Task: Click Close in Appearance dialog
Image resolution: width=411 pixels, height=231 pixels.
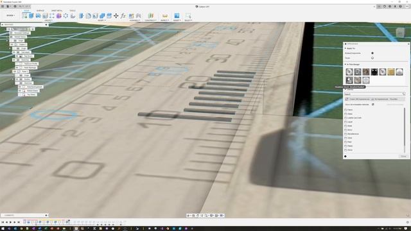Action: tap(403, 157)
